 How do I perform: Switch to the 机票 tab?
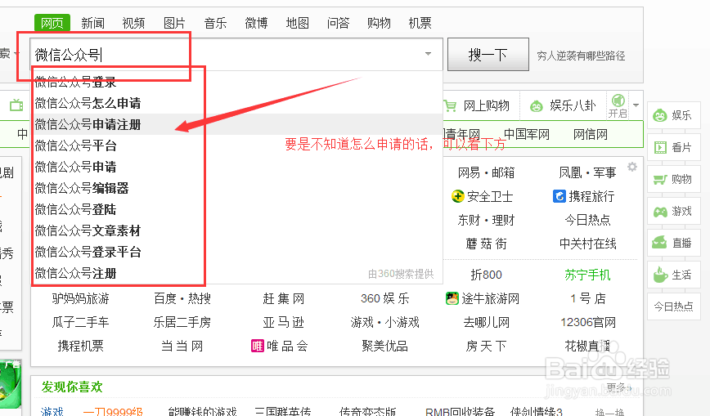[x=420, y=23]
